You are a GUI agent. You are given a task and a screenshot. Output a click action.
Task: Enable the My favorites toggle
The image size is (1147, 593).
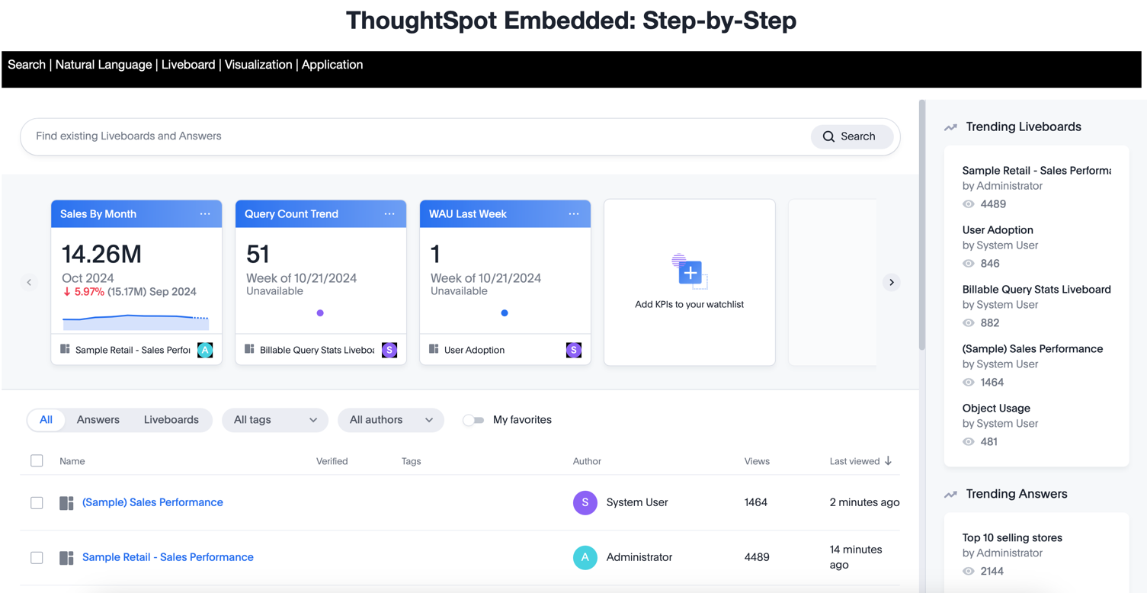[473, 420]
